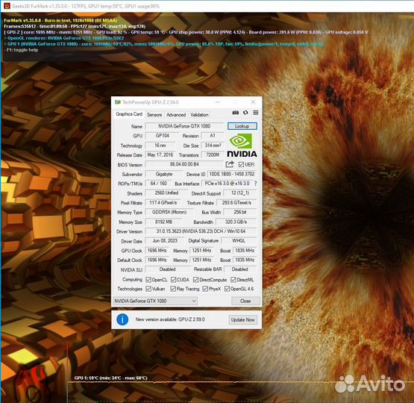414x403 pixels.
Task: Select the Graphics Card tab
Action: click(x=129, y=114)
